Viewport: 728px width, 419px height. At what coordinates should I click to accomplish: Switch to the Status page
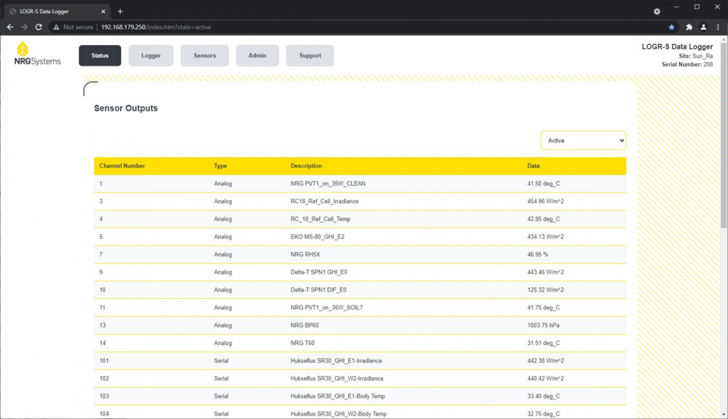[x=100, y=56]
